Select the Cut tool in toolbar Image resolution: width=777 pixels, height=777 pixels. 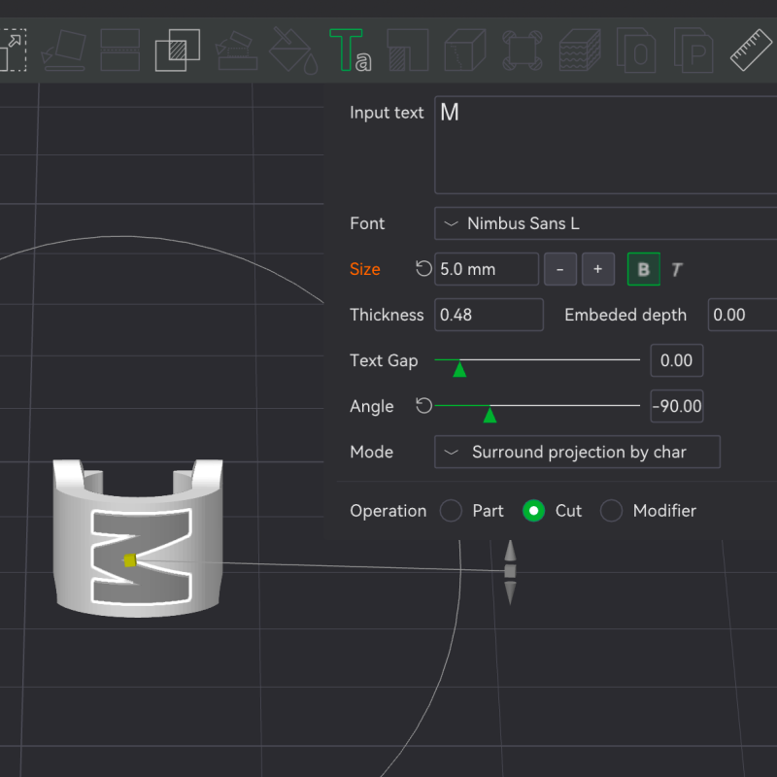[x=120, y=50]
